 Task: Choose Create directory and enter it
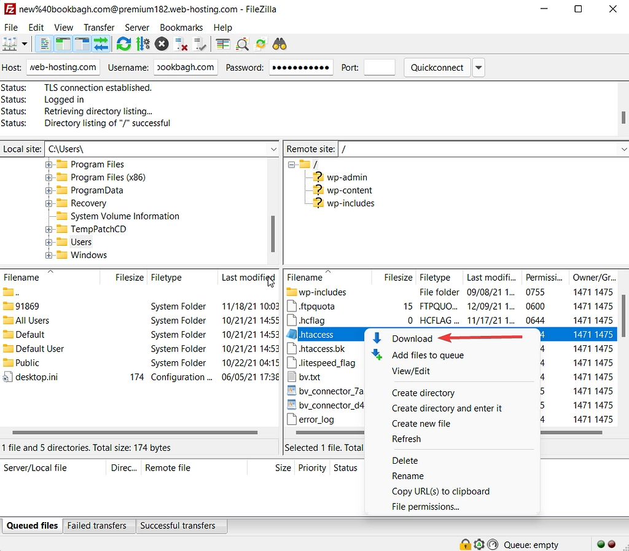tap(447, 408)
